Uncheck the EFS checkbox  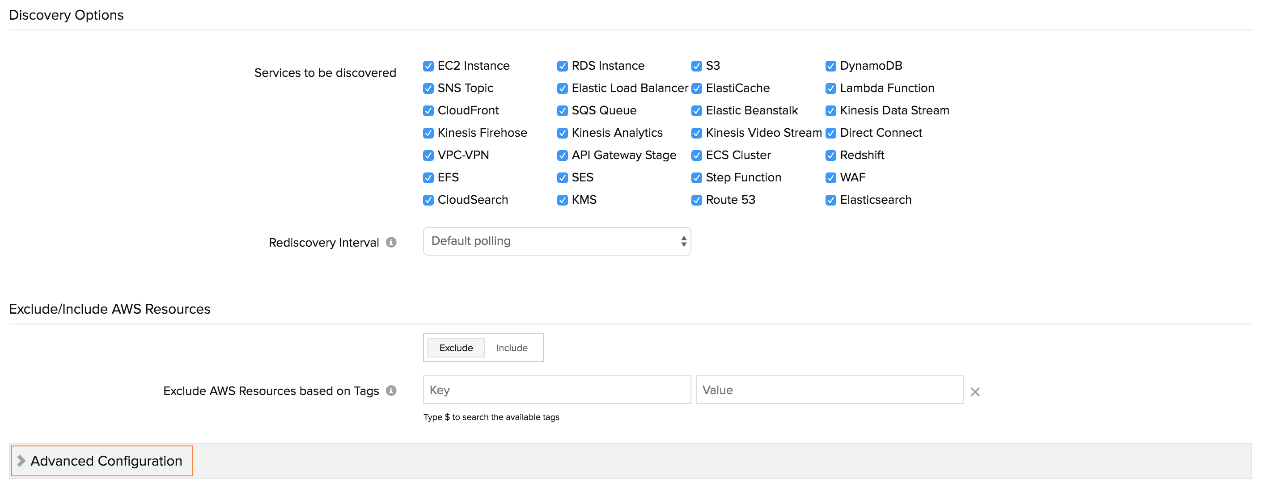pos(428,178)
